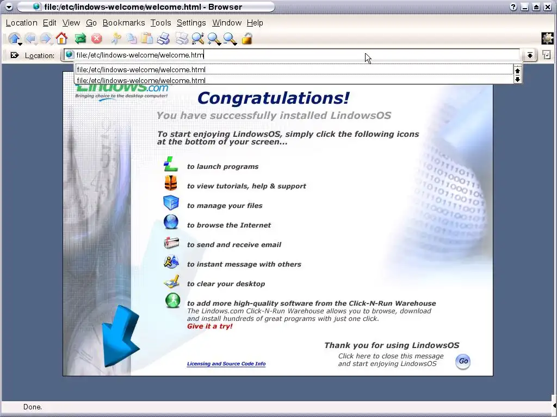The height and width of the screenshot is (417, 557).
Task: Click the 'Location:' label
Action: [39, 56]
